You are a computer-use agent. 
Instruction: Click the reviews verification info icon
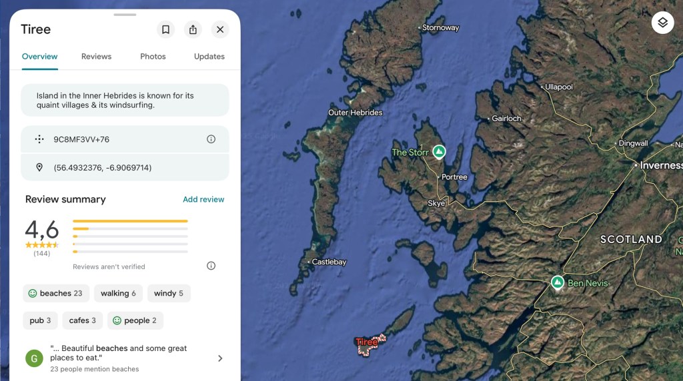[x=211, y=266]
